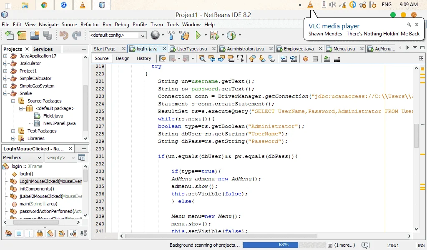
Task: Click the Comment lines icon
Action: (x=327, y=58)
